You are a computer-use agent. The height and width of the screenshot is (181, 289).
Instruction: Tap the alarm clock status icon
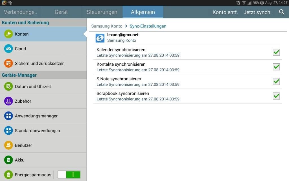click(238, 3)
